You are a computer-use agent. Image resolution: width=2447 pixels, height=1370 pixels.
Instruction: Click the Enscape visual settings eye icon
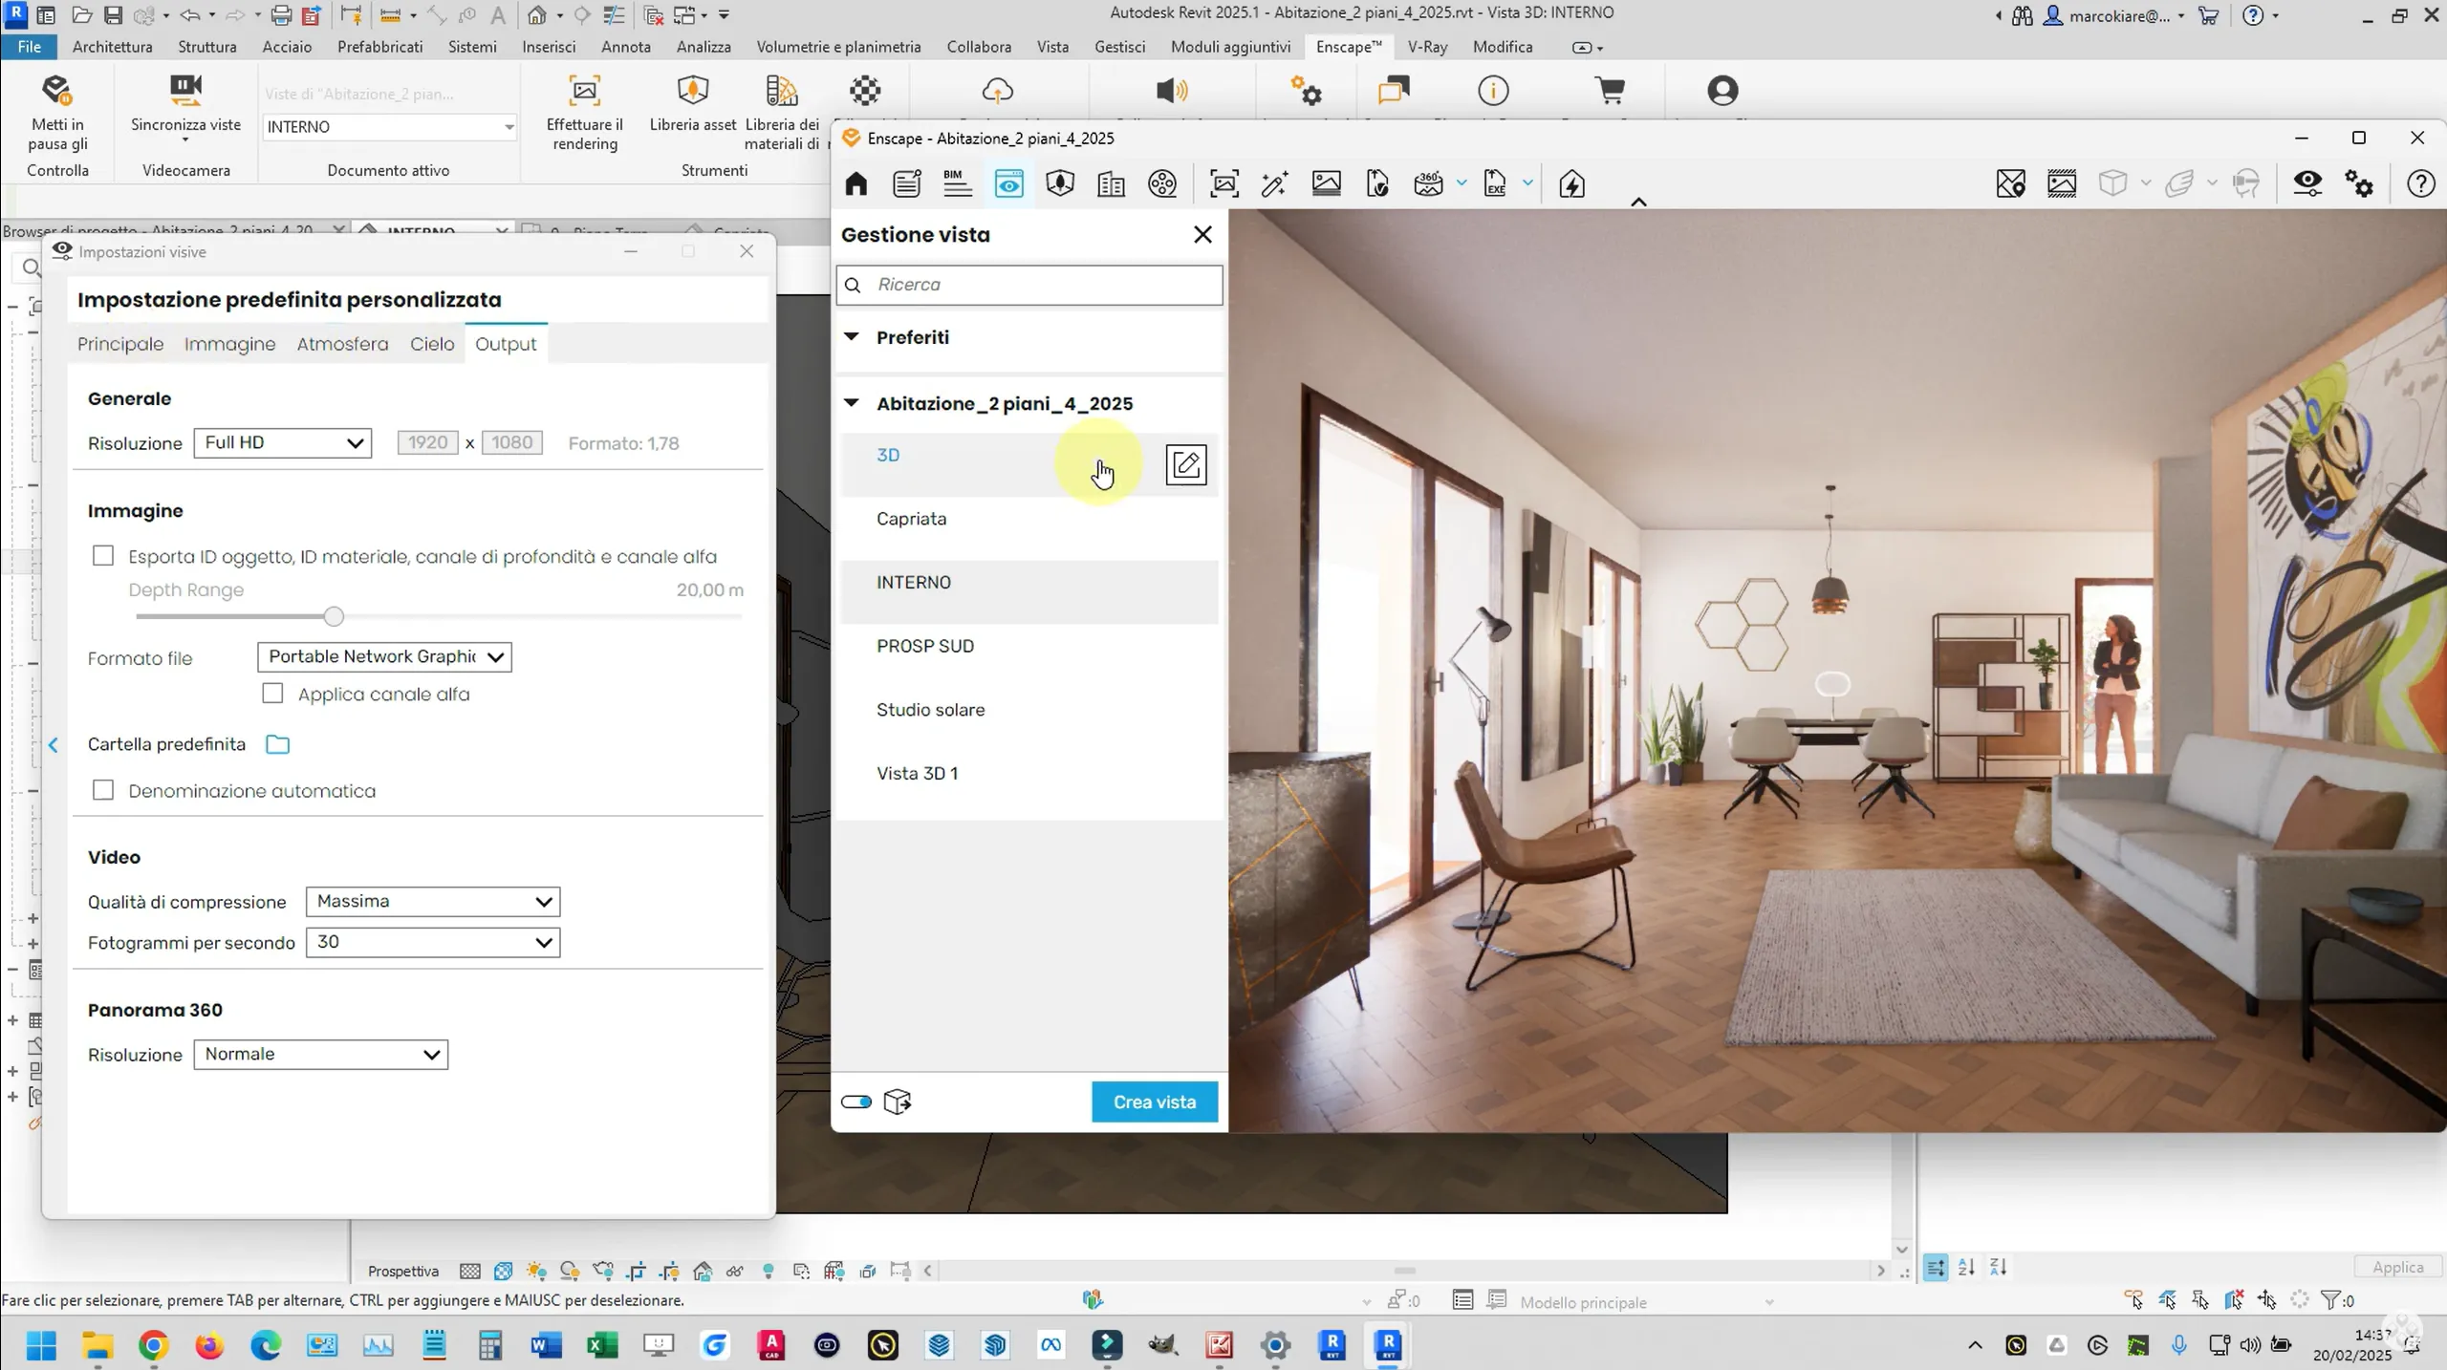pos(2307,183)
